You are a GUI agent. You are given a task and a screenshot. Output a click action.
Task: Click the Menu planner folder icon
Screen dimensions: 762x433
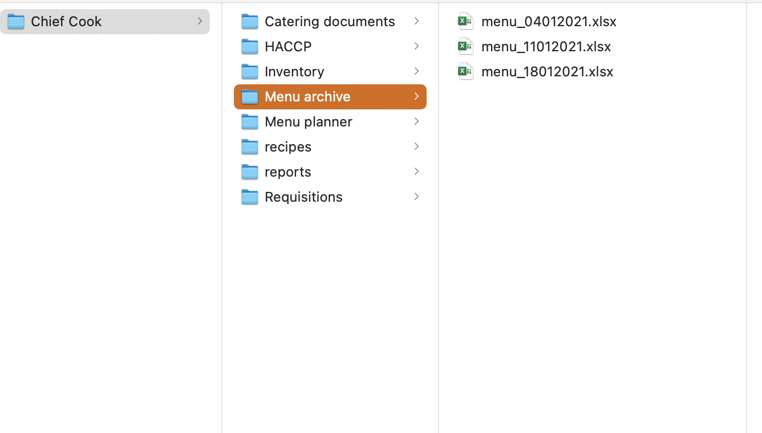pyautogui.click(x=250, y=122)
